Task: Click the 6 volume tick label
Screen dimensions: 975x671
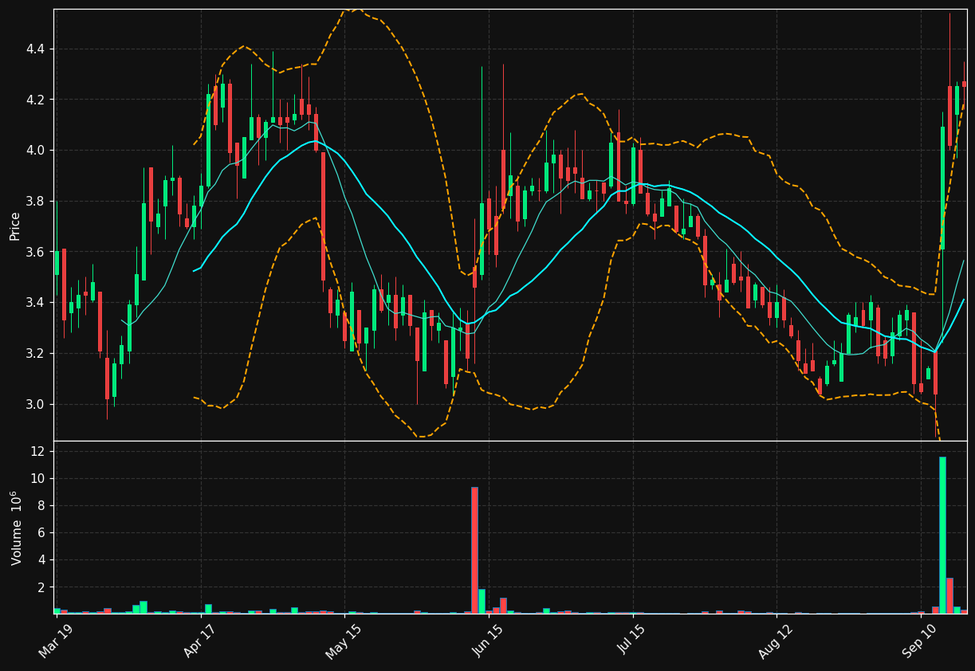Action: point(42,532)
